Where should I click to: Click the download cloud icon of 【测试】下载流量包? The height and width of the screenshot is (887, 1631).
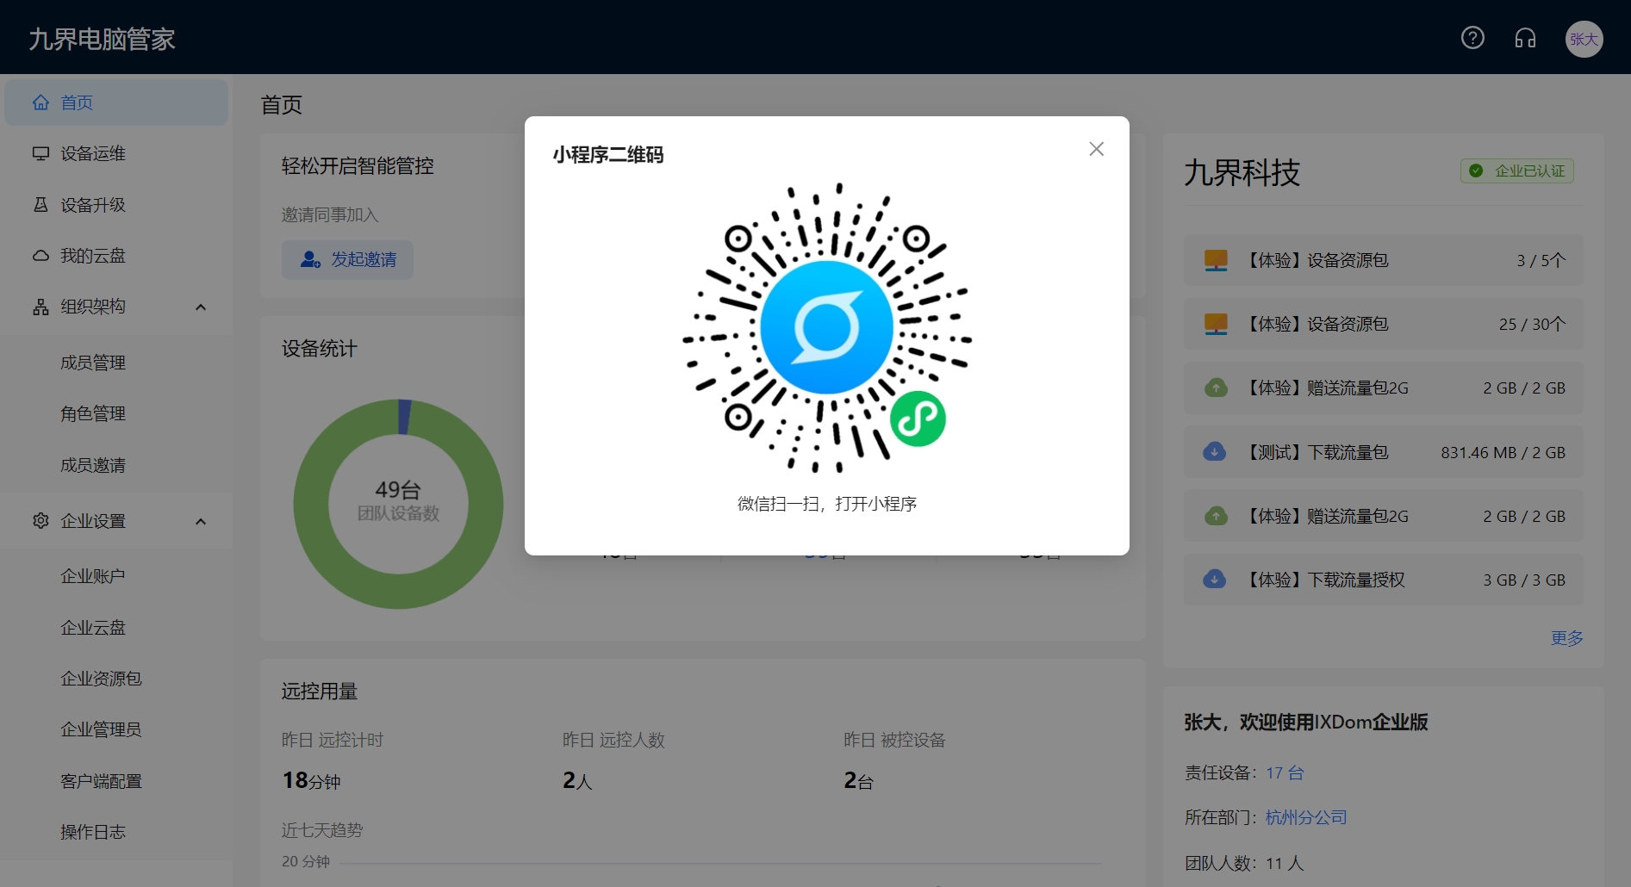tap(1215, 451)
